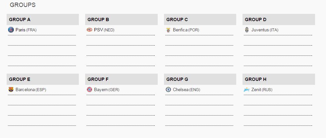
Task: Open the Bayern (GER) team link
Action: tap(106, 90)
